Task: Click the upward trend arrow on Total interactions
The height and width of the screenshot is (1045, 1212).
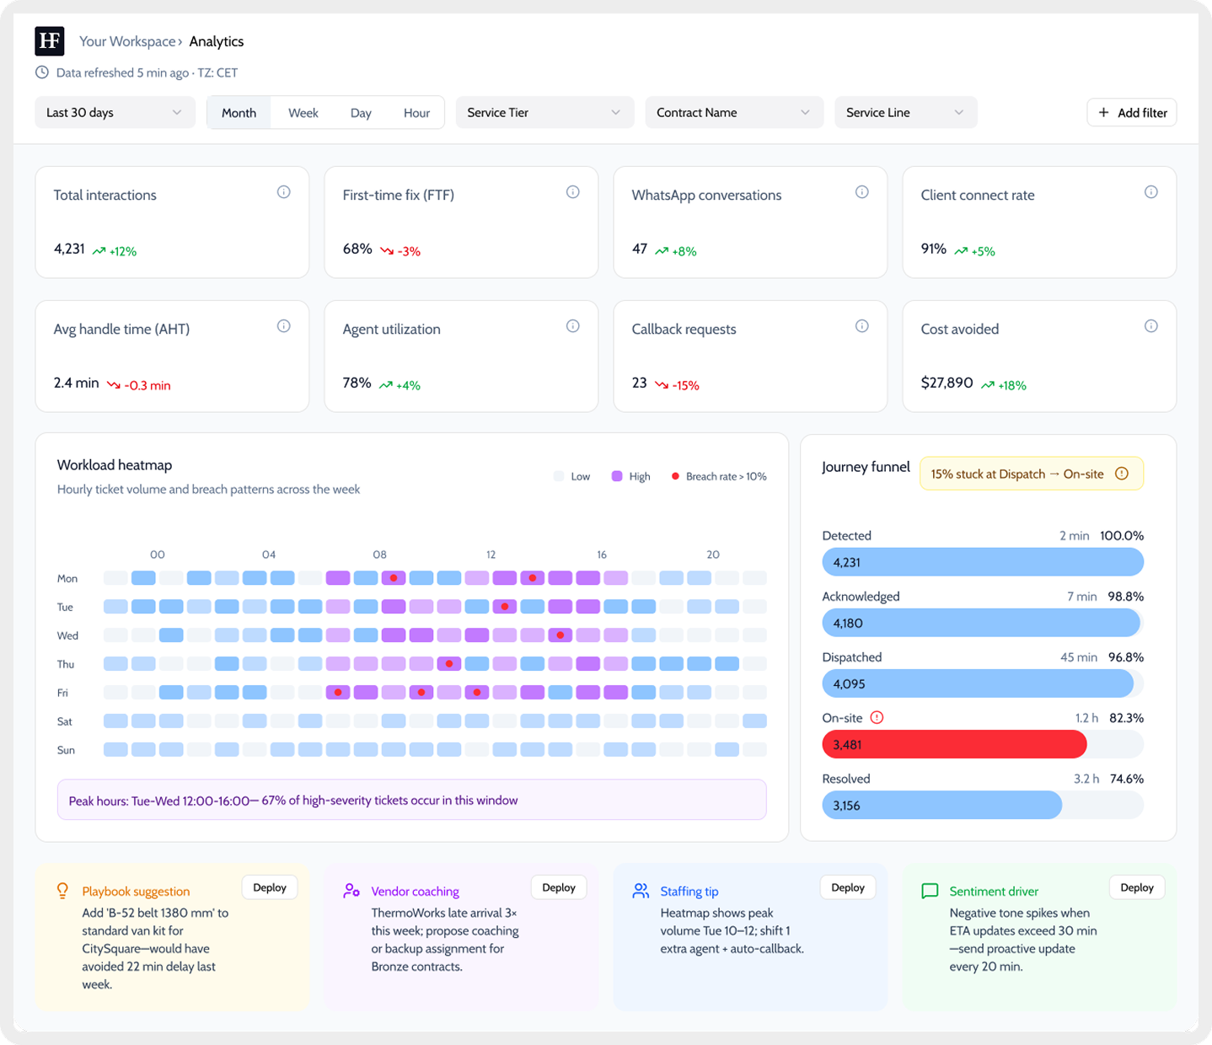Action: tap(99, 251)
